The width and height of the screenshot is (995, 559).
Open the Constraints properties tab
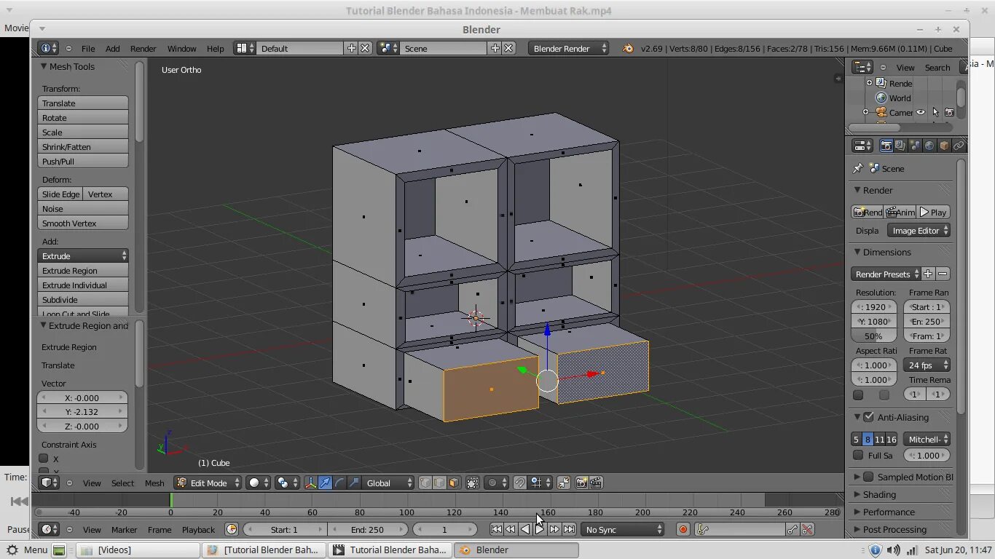coord(959,146)
